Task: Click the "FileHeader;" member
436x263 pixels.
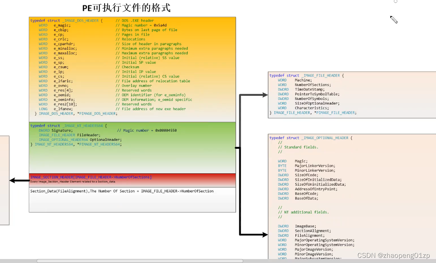Action: [x=89, y=135]
